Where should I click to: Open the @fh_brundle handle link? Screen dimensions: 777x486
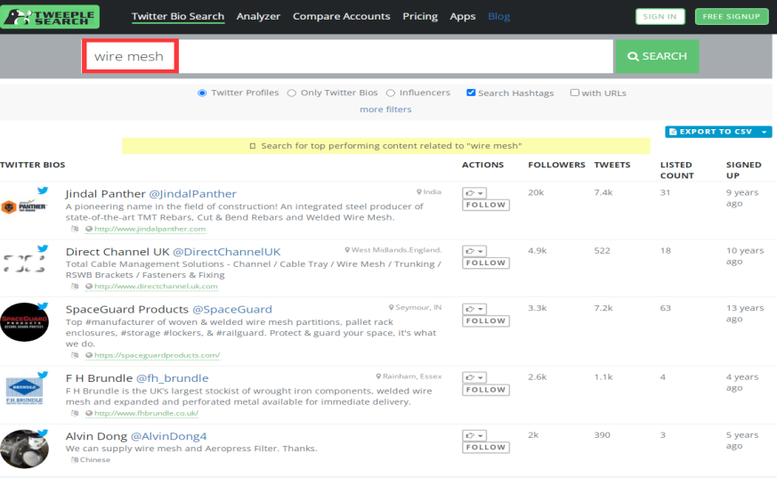[x=172, y=378]
